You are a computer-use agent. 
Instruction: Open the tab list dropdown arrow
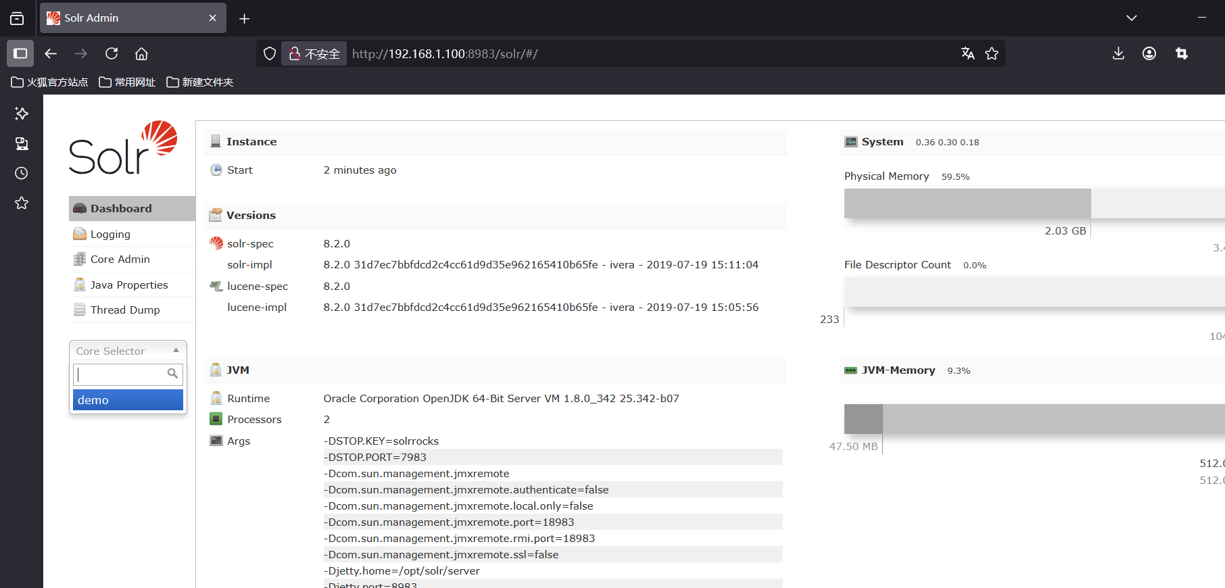coord(1132,18)
